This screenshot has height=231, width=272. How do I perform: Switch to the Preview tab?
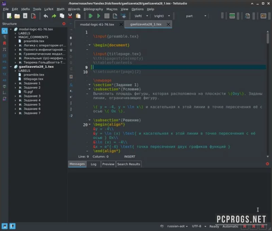click(x=108, y=164)
